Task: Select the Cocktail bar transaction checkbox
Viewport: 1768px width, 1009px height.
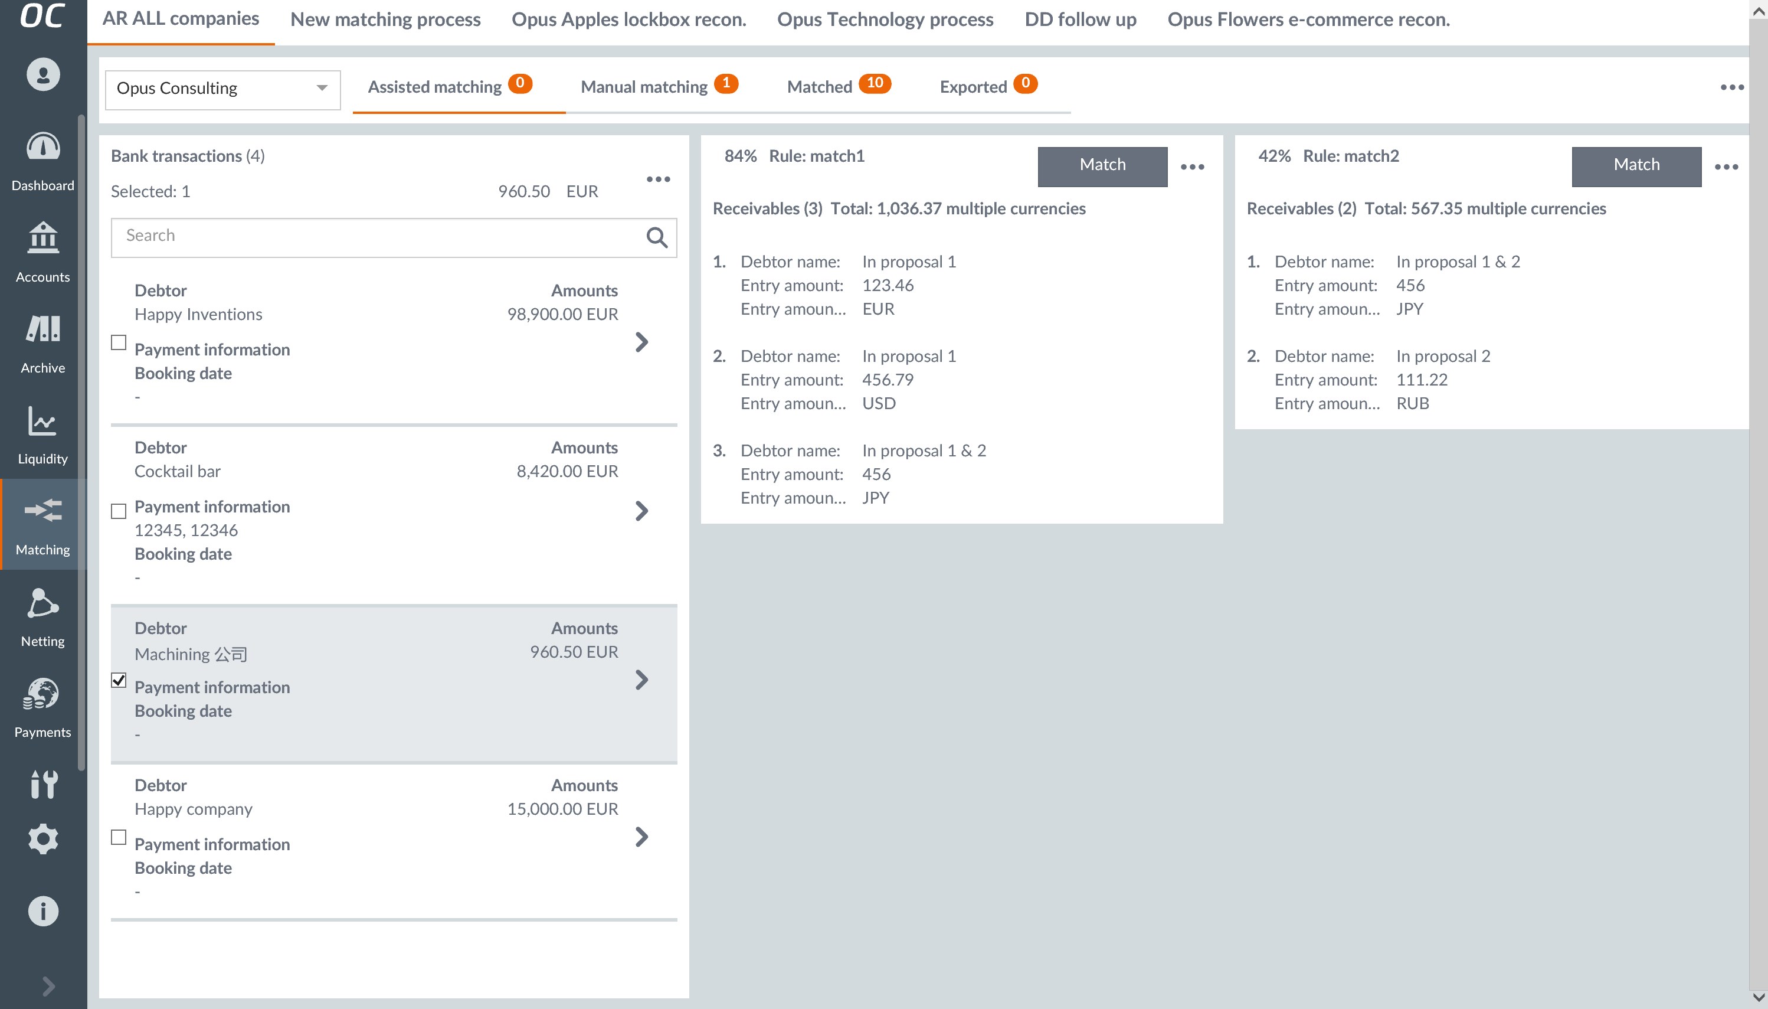Action: (119, 511)
